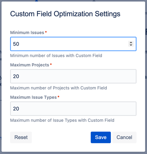Click the Maximum number of Issue Types helper text
The height and width of the screenshot is (154, 147).
point(62,121)
